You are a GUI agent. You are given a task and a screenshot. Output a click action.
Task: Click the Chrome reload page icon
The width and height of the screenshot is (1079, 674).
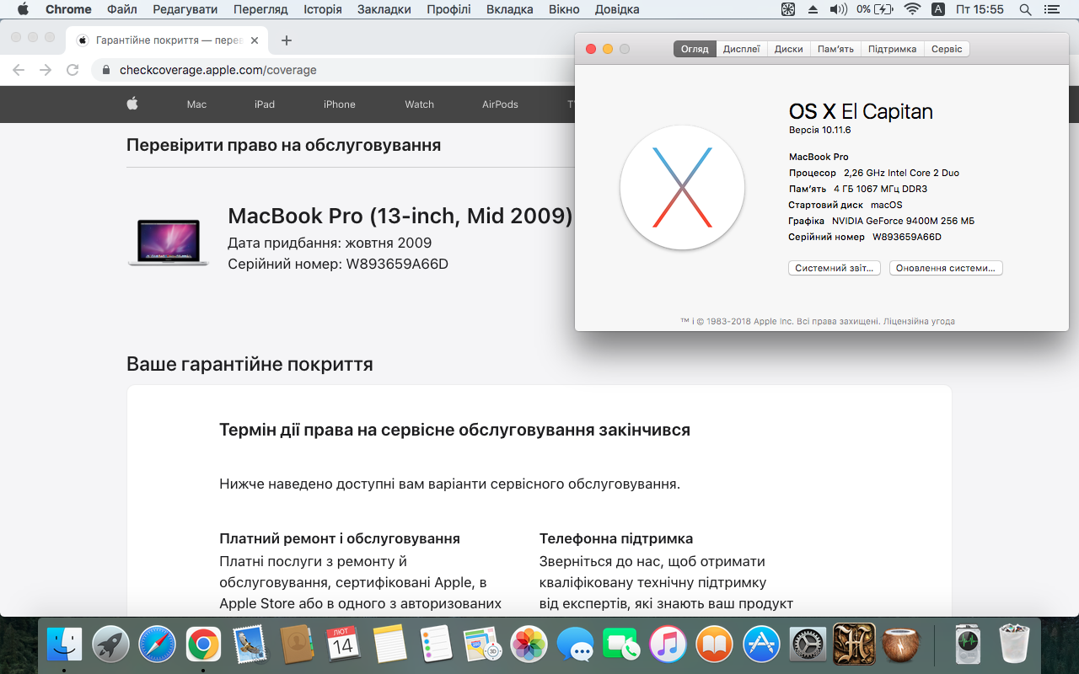click(x=72, y=70)
